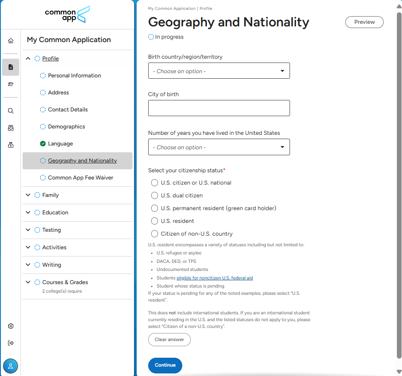
Task: Click the My Common Application document icon
Action: (11, 67)
